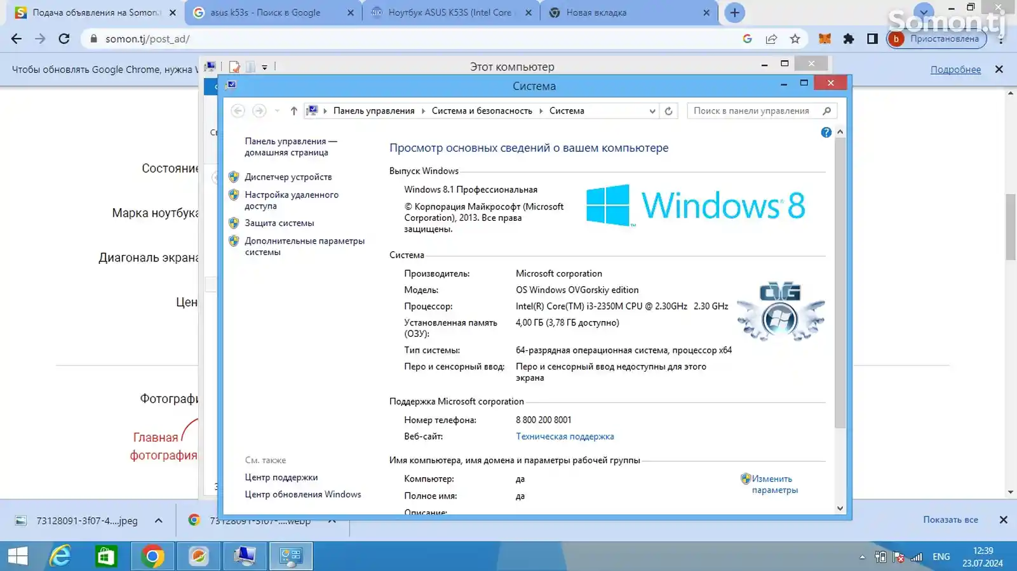Open remote access settings (Настройка удаленного доступа)
Screen dimensions: 1017x571
click(x=292, y=200)
